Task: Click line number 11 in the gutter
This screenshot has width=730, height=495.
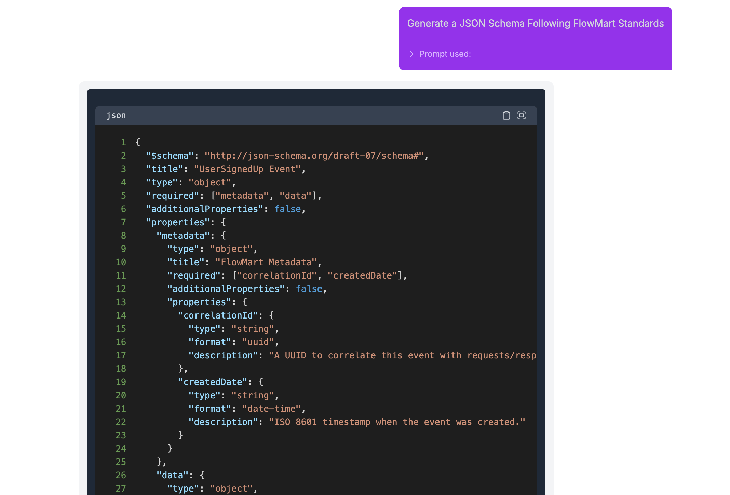Action: coord(121,275)
